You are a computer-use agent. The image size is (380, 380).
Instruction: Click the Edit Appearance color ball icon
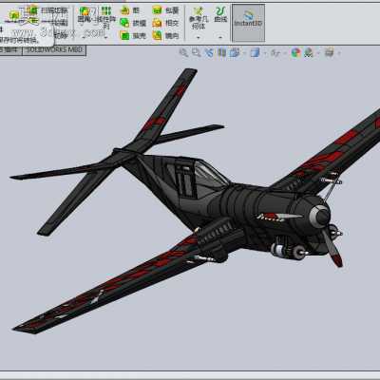pos(295,52)
